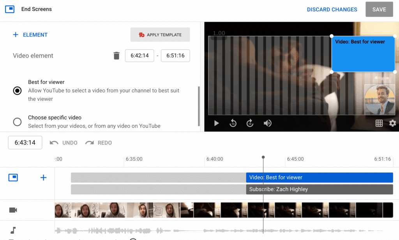Screen dimensions: 399x240
Task: Click the video camera track icon
Action: [13, 210]
